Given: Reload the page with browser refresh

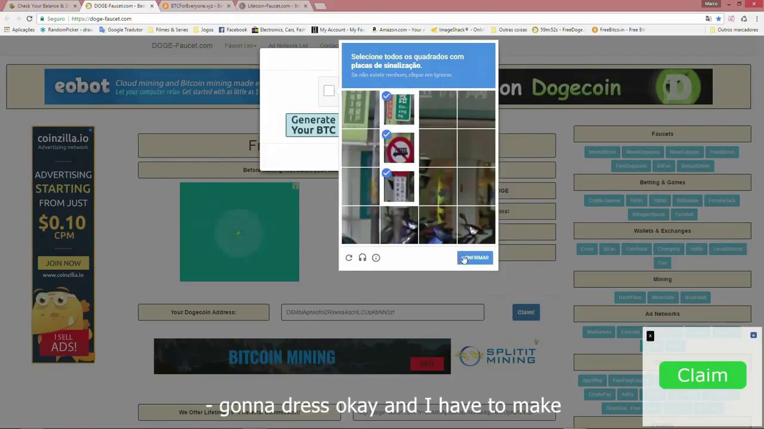Looking at the screenshot, I should coord(29,18).
